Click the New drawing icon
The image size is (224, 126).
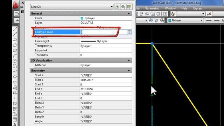(x=16, y=14)
